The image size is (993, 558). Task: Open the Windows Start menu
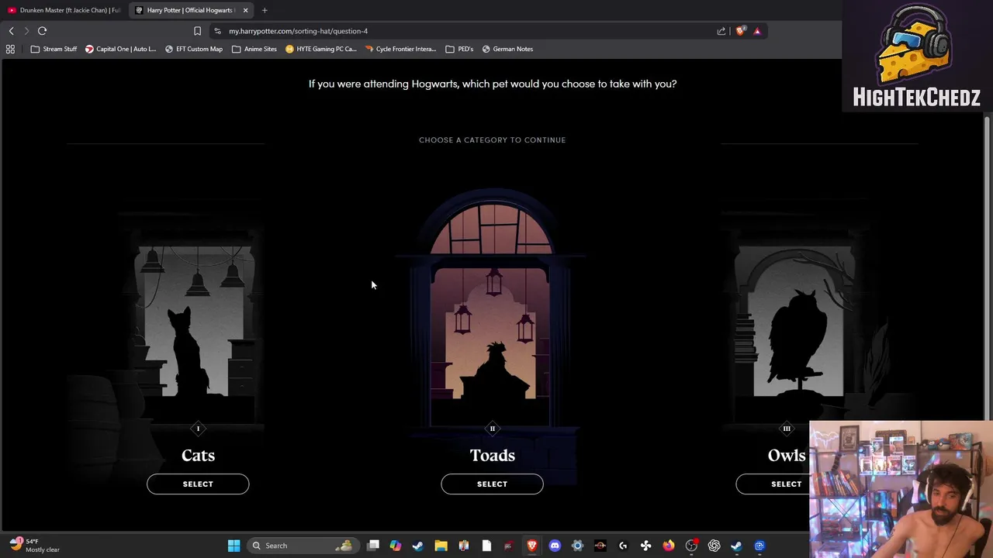[x=234, y=546]
